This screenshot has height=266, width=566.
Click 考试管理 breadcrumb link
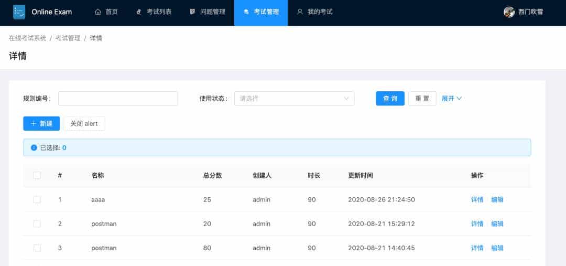point(68,38)
